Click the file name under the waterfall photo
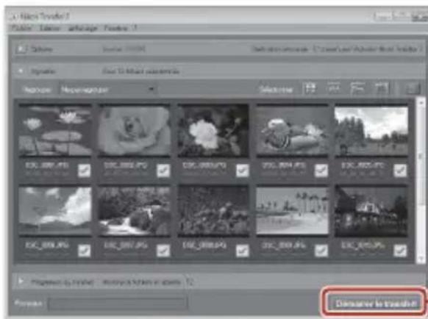This screenshot has width=428, height=319. (x=126, y=245)
